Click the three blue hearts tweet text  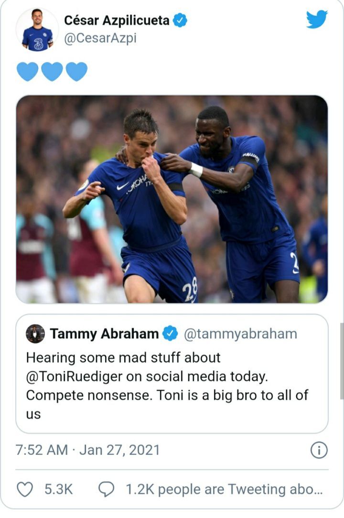(x=52, y=72)
